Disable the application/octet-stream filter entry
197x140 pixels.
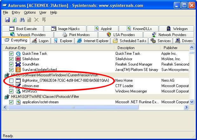coord(11,102)
